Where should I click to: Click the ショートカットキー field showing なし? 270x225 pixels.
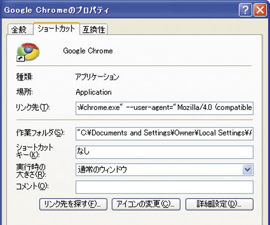[x=164, y=152]
